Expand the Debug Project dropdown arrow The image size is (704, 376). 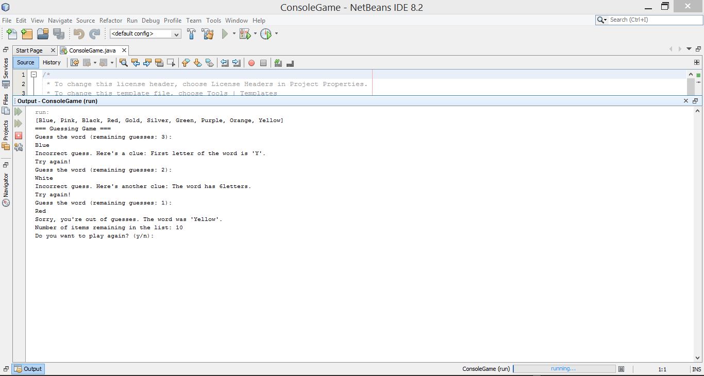pyautogui.click(x=255, y=34)
